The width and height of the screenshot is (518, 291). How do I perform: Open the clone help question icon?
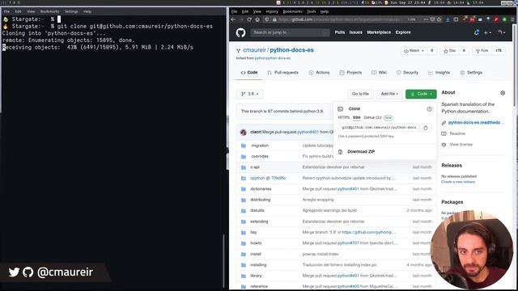pos(429,109)
